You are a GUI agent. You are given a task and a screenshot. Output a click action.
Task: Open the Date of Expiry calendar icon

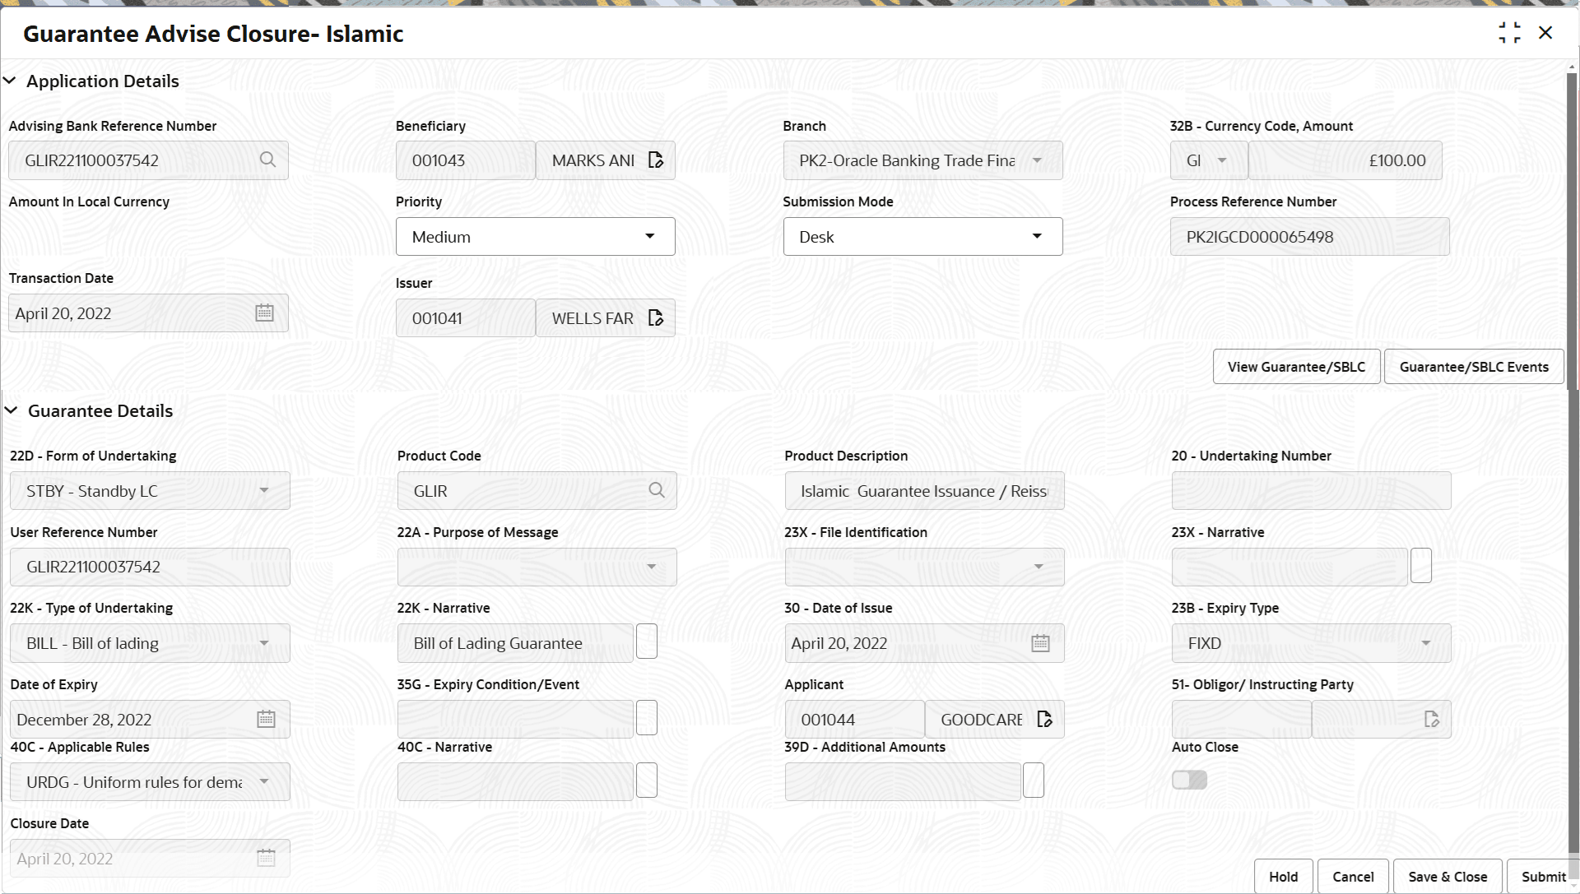click(266, 720)
